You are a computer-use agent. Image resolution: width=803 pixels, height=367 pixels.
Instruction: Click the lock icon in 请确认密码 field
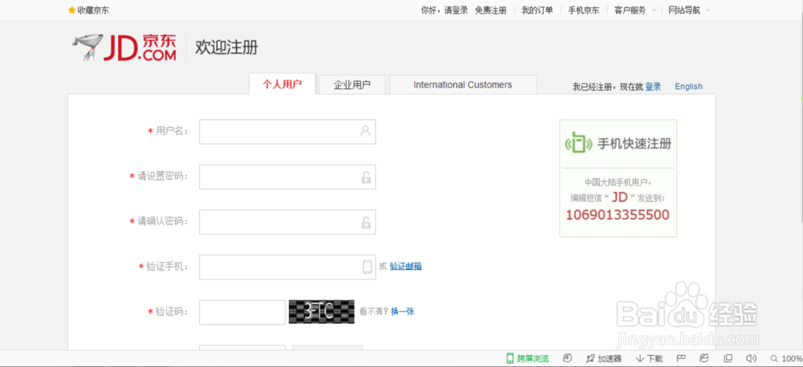(365, 222)
